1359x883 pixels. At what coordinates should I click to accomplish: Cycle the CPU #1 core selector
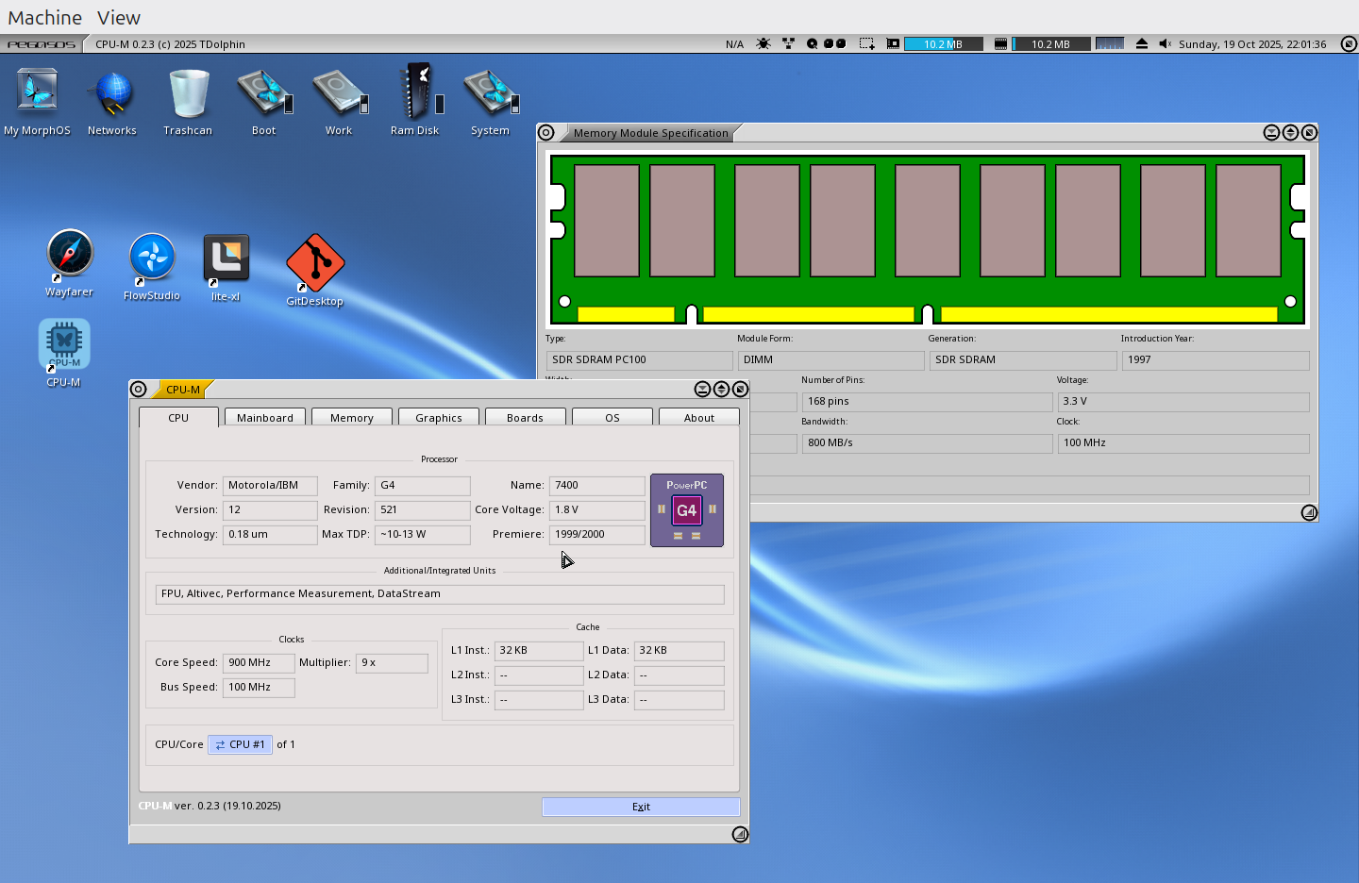pos(240,744)
